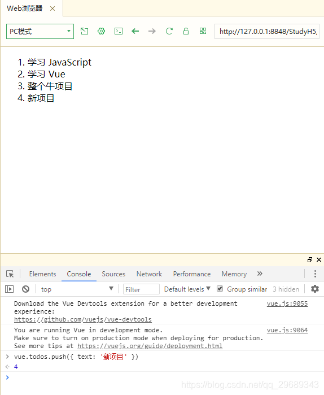Open the vue-devtools GitHub link
The width and height of the screenshot is (324, 395).
83,319
